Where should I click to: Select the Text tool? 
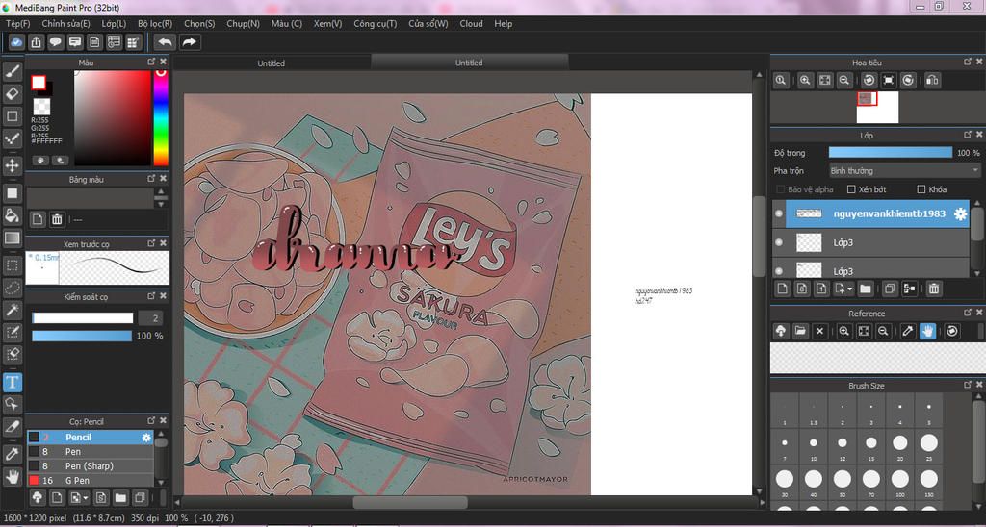(12, 382)
